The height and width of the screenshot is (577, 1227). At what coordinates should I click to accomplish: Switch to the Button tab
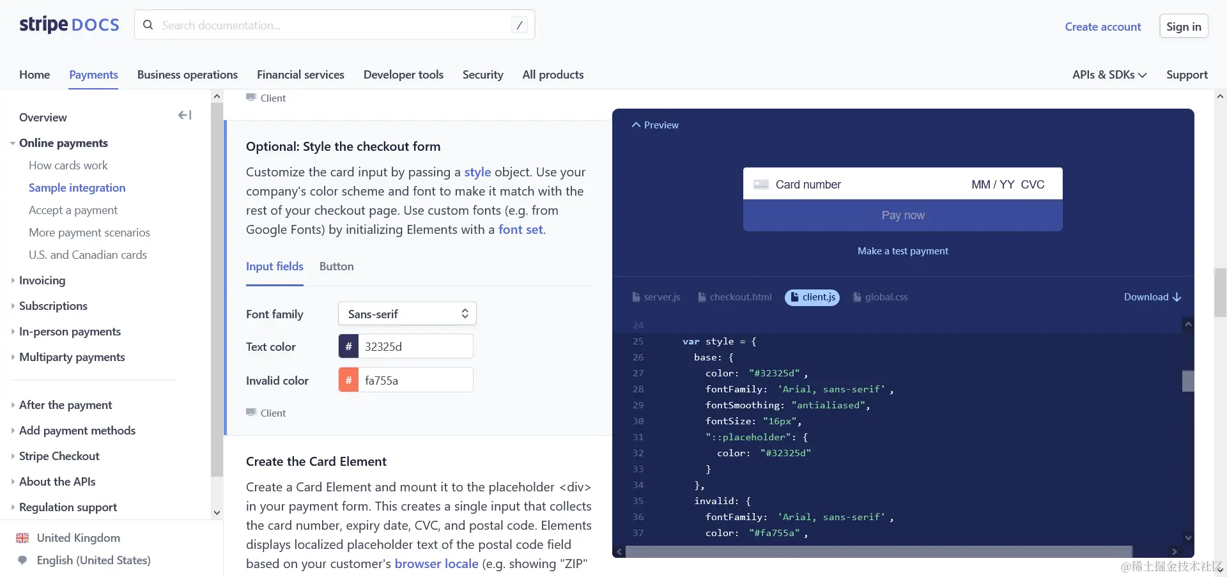pos(337,266)
